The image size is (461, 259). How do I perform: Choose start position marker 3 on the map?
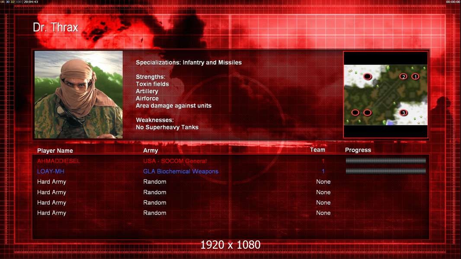pyautogui.click(x=403, y=113)
